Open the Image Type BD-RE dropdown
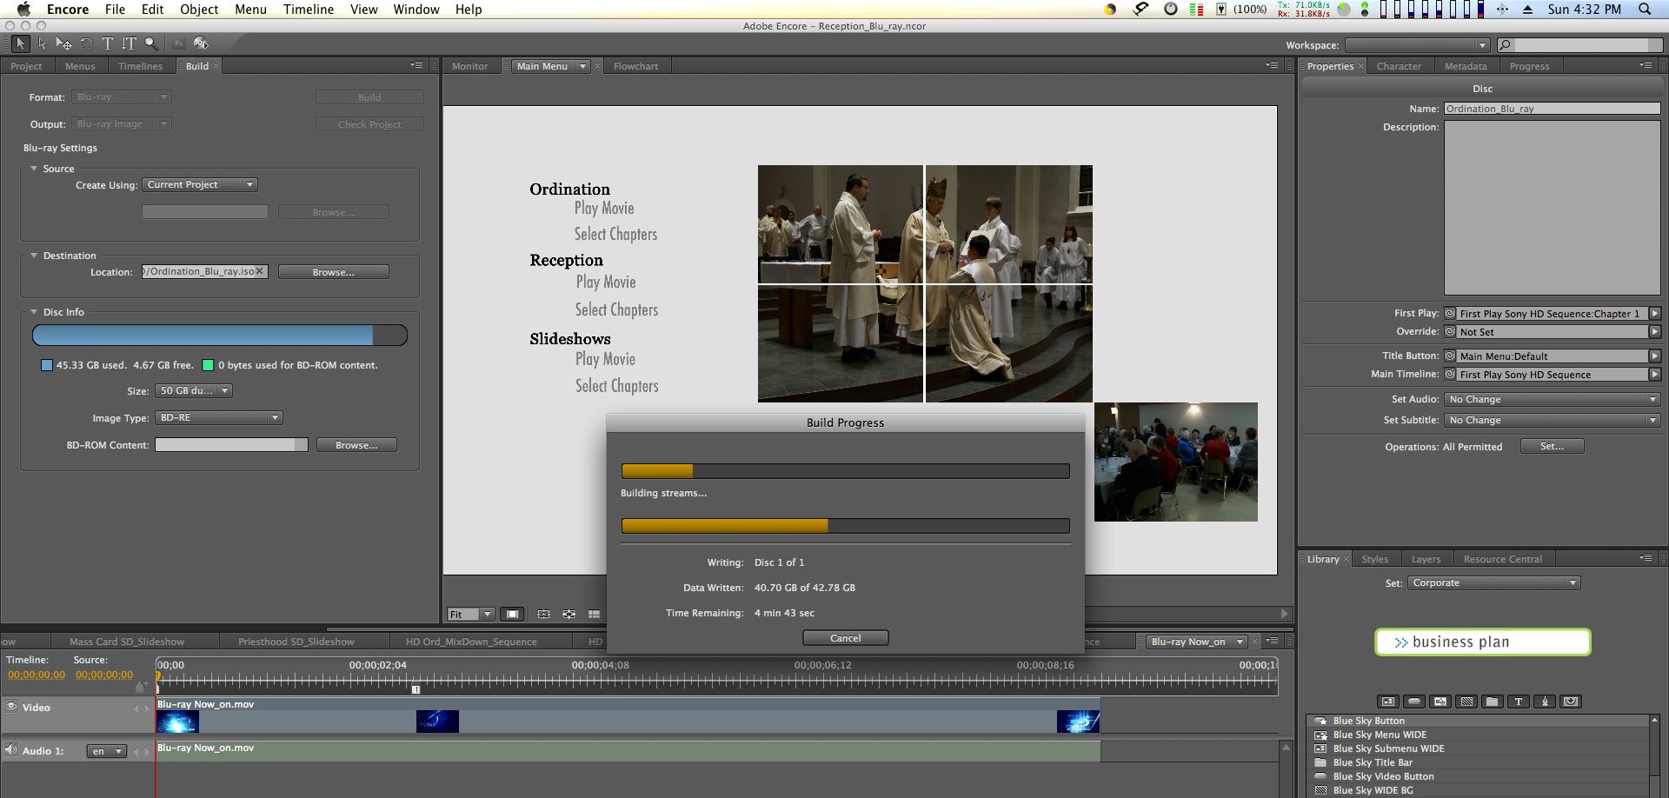Screen dimensions: 1669x798 (x=218, y=418)
